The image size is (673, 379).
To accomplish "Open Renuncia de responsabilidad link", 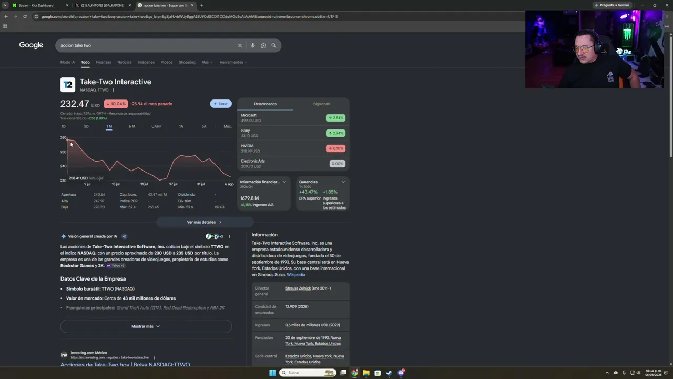I will pos(130,113).
